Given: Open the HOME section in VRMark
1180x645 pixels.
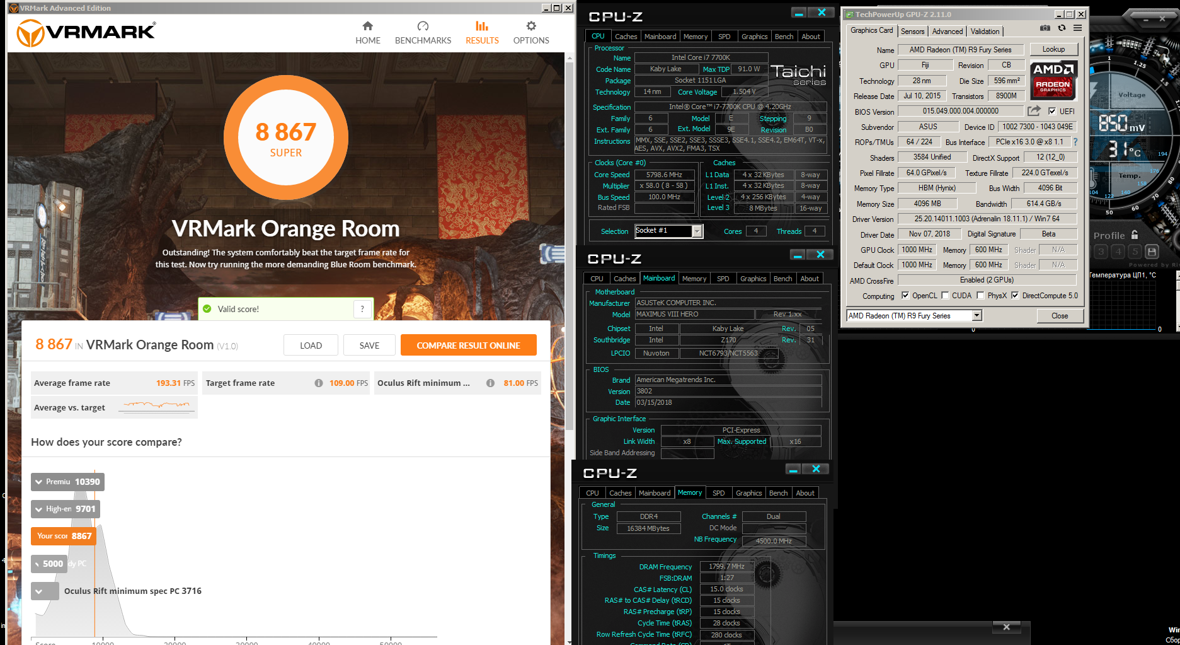Looking at the screenshot, I should tap(367, 33).
